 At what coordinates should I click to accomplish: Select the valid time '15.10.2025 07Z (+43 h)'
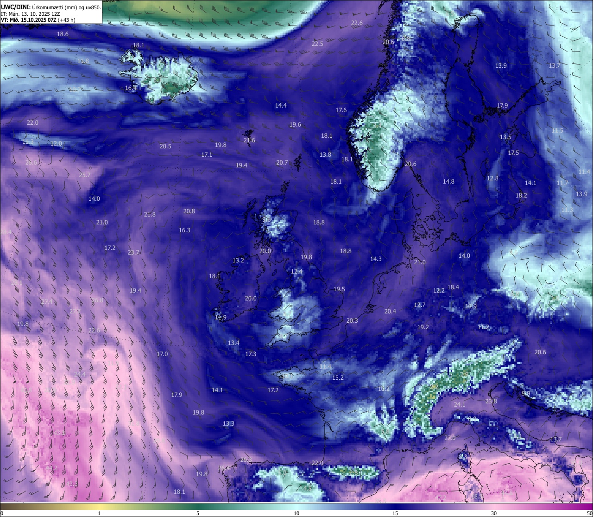[49, 20]
